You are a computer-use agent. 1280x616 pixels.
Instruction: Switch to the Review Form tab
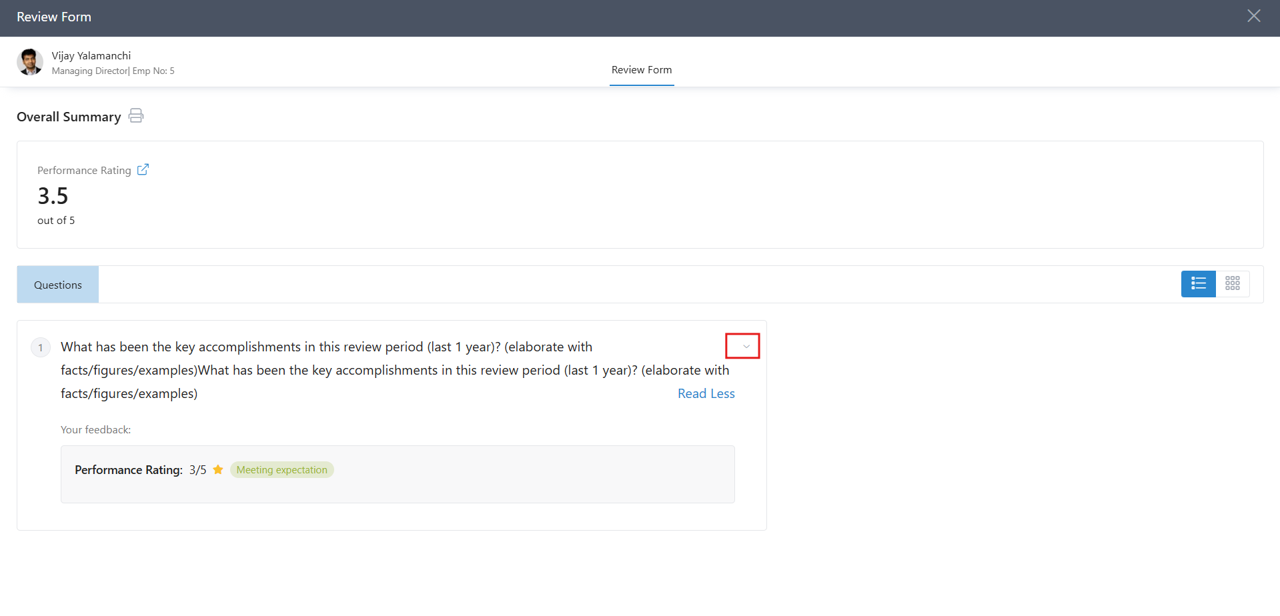pyautogui.click(x=641, y=69)
